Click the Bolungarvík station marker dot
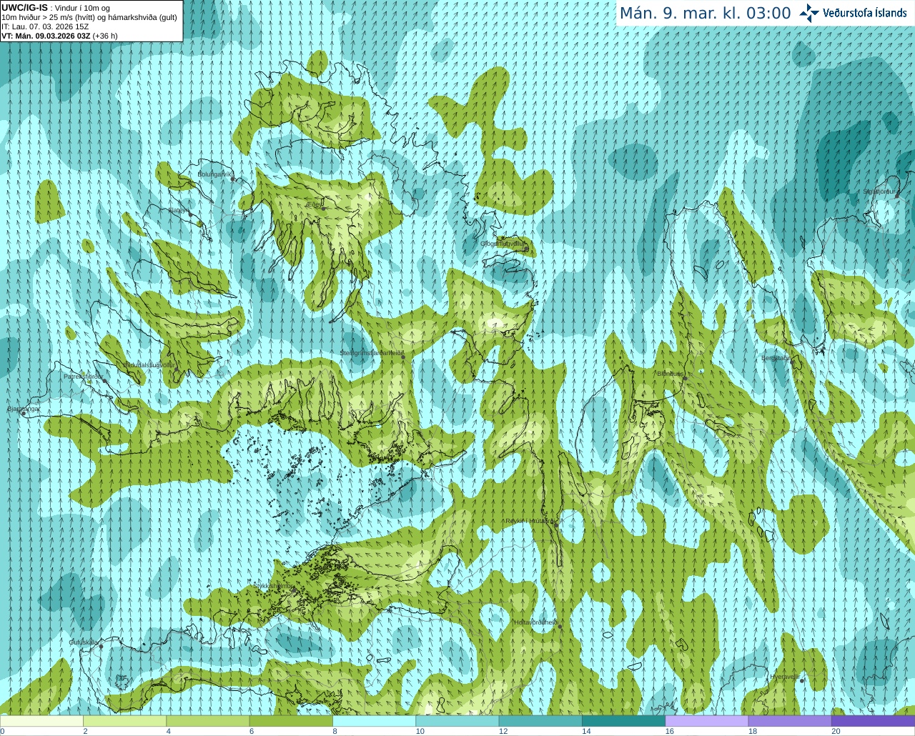Screen dimensions: 915x736 [234, 179]
